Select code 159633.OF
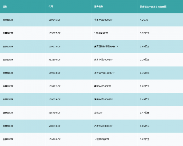183x146 pixels. (54, 73)
